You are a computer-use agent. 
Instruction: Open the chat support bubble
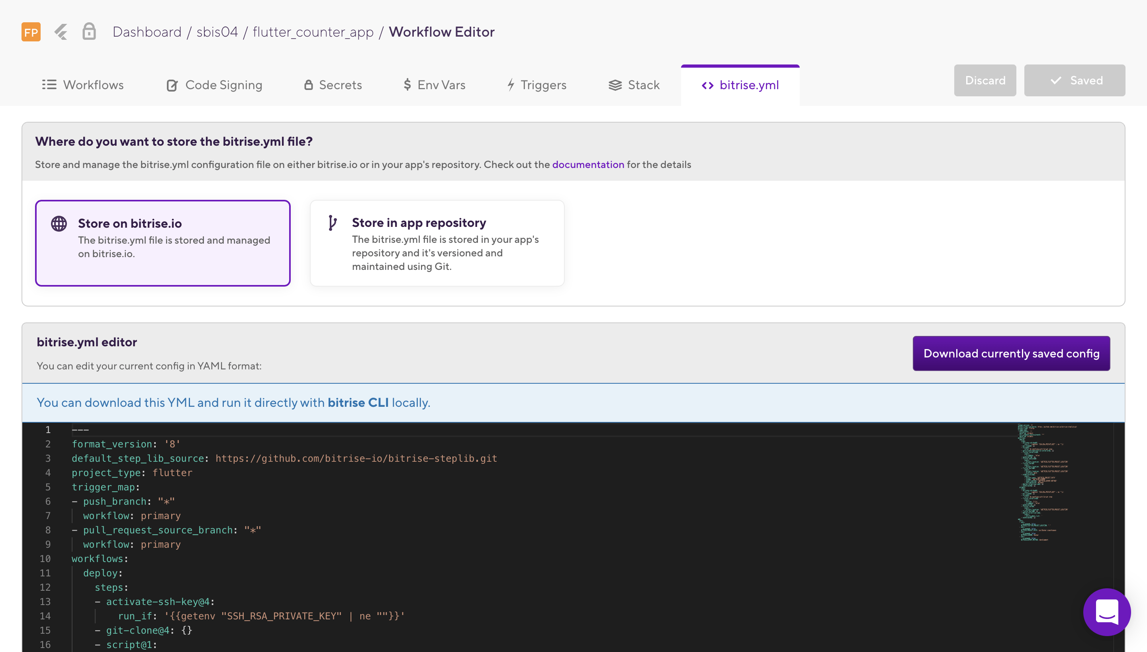pos(1107,612)
